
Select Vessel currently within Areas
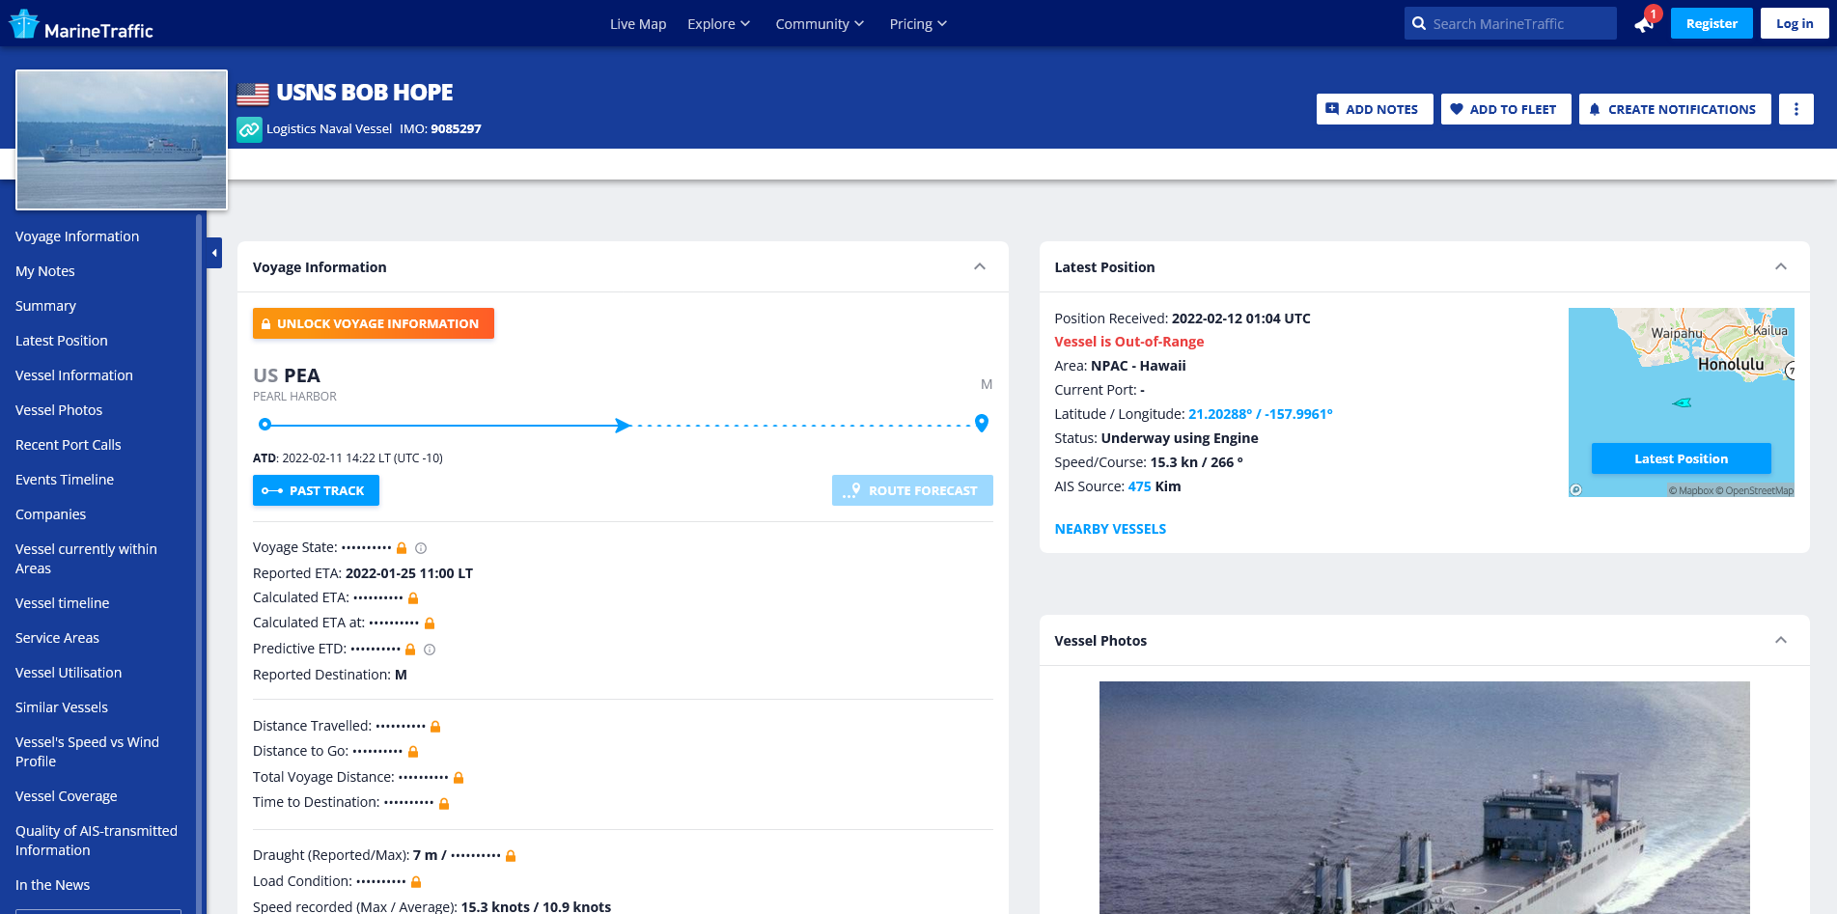coord(86,559)
